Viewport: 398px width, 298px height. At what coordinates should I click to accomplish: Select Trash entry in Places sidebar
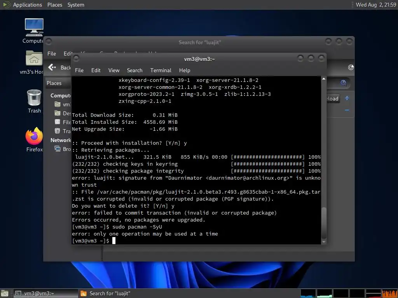pos(63,131)
